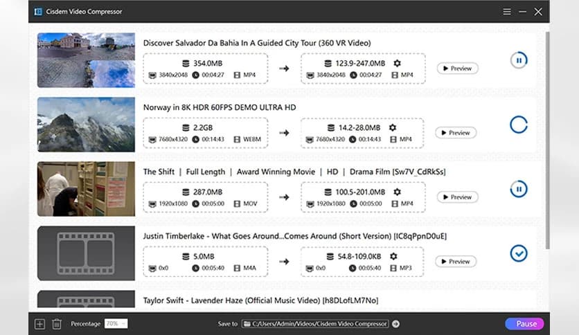The width and height of the screenshot is (579, 335).
Task: Click the 5.0MB source size
Action: [x=204, y=256]
